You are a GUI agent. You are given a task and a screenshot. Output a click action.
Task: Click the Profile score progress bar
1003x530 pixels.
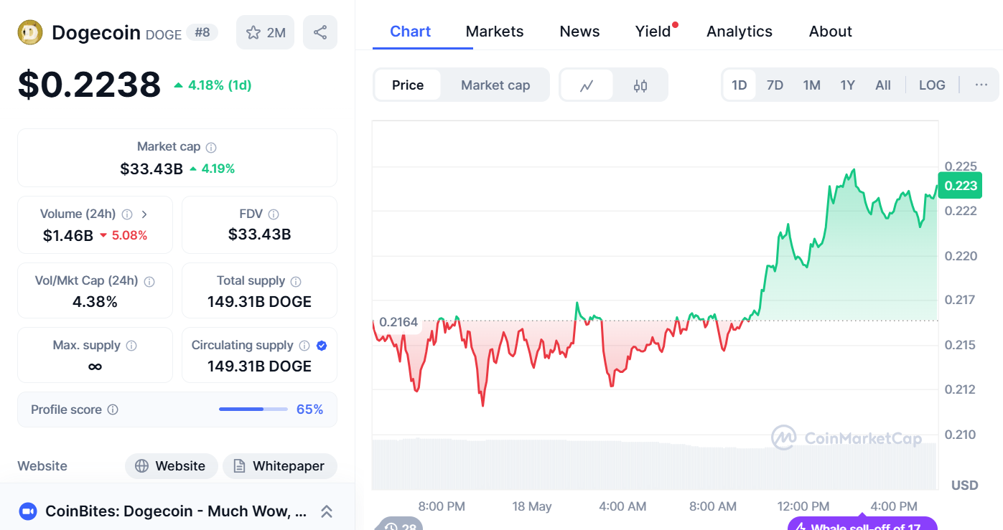(x=251, y=410)
